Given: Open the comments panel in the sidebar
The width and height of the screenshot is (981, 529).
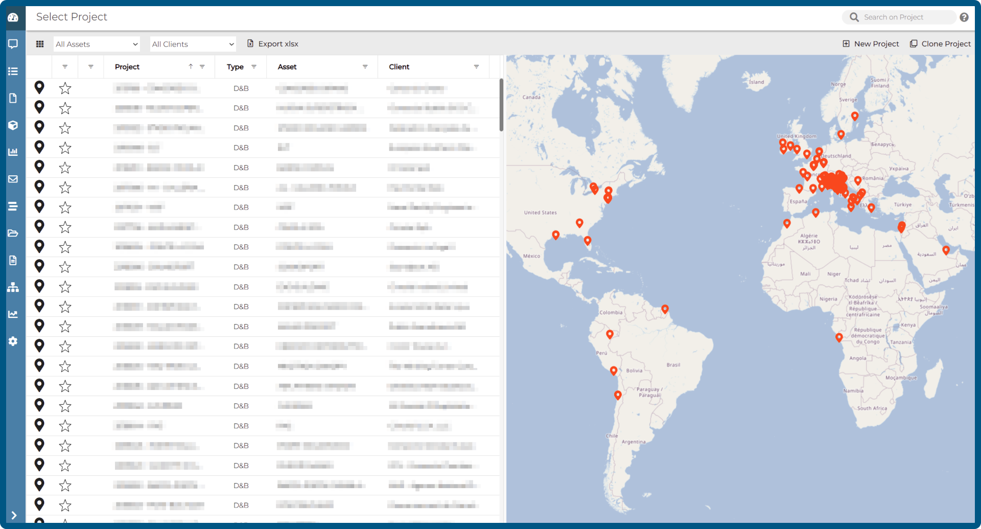Looking at the screenshot, I should (x=13, y=44).
